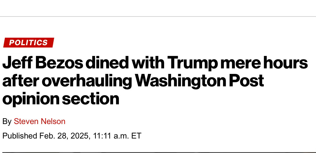
Task: Visit author Steven Nelson's page
Action: tap(39, 121)
